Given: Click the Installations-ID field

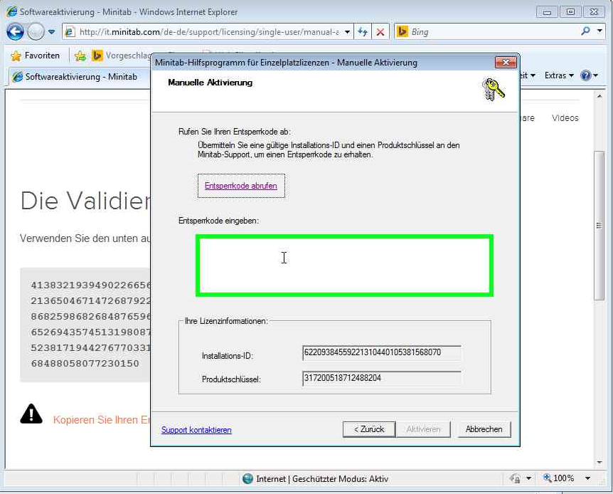Looking at the screenshot, I should click(382, 352).
